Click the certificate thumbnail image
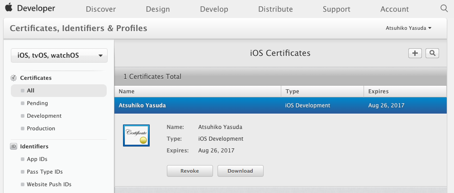 [x=137, y=135]
